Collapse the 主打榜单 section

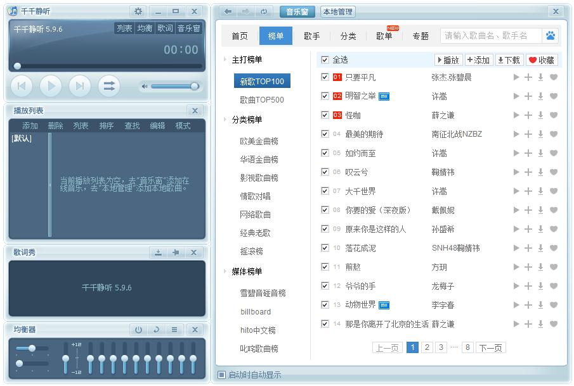225,59
